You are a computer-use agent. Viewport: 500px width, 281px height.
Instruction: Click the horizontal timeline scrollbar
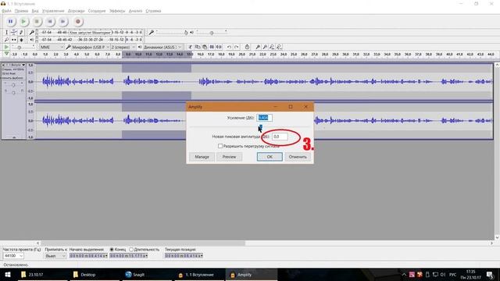143,243
